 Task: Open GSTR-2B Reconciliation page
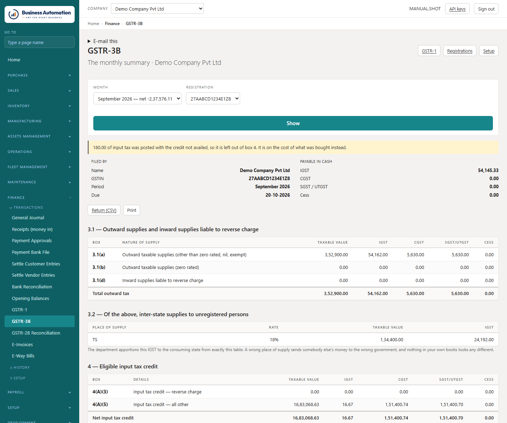[39, 333]
